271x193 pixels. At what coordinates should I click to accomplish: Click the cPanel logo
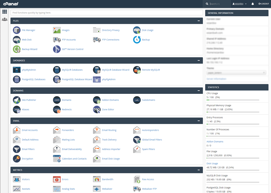[11, 4]
